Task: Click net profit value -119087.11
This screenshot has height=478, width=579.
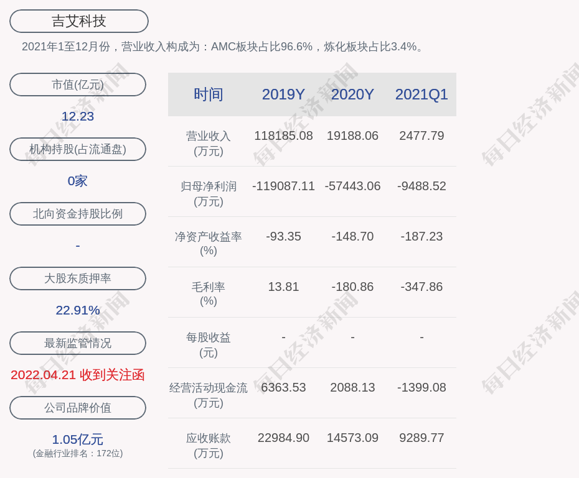Action: tap(283, 186)
